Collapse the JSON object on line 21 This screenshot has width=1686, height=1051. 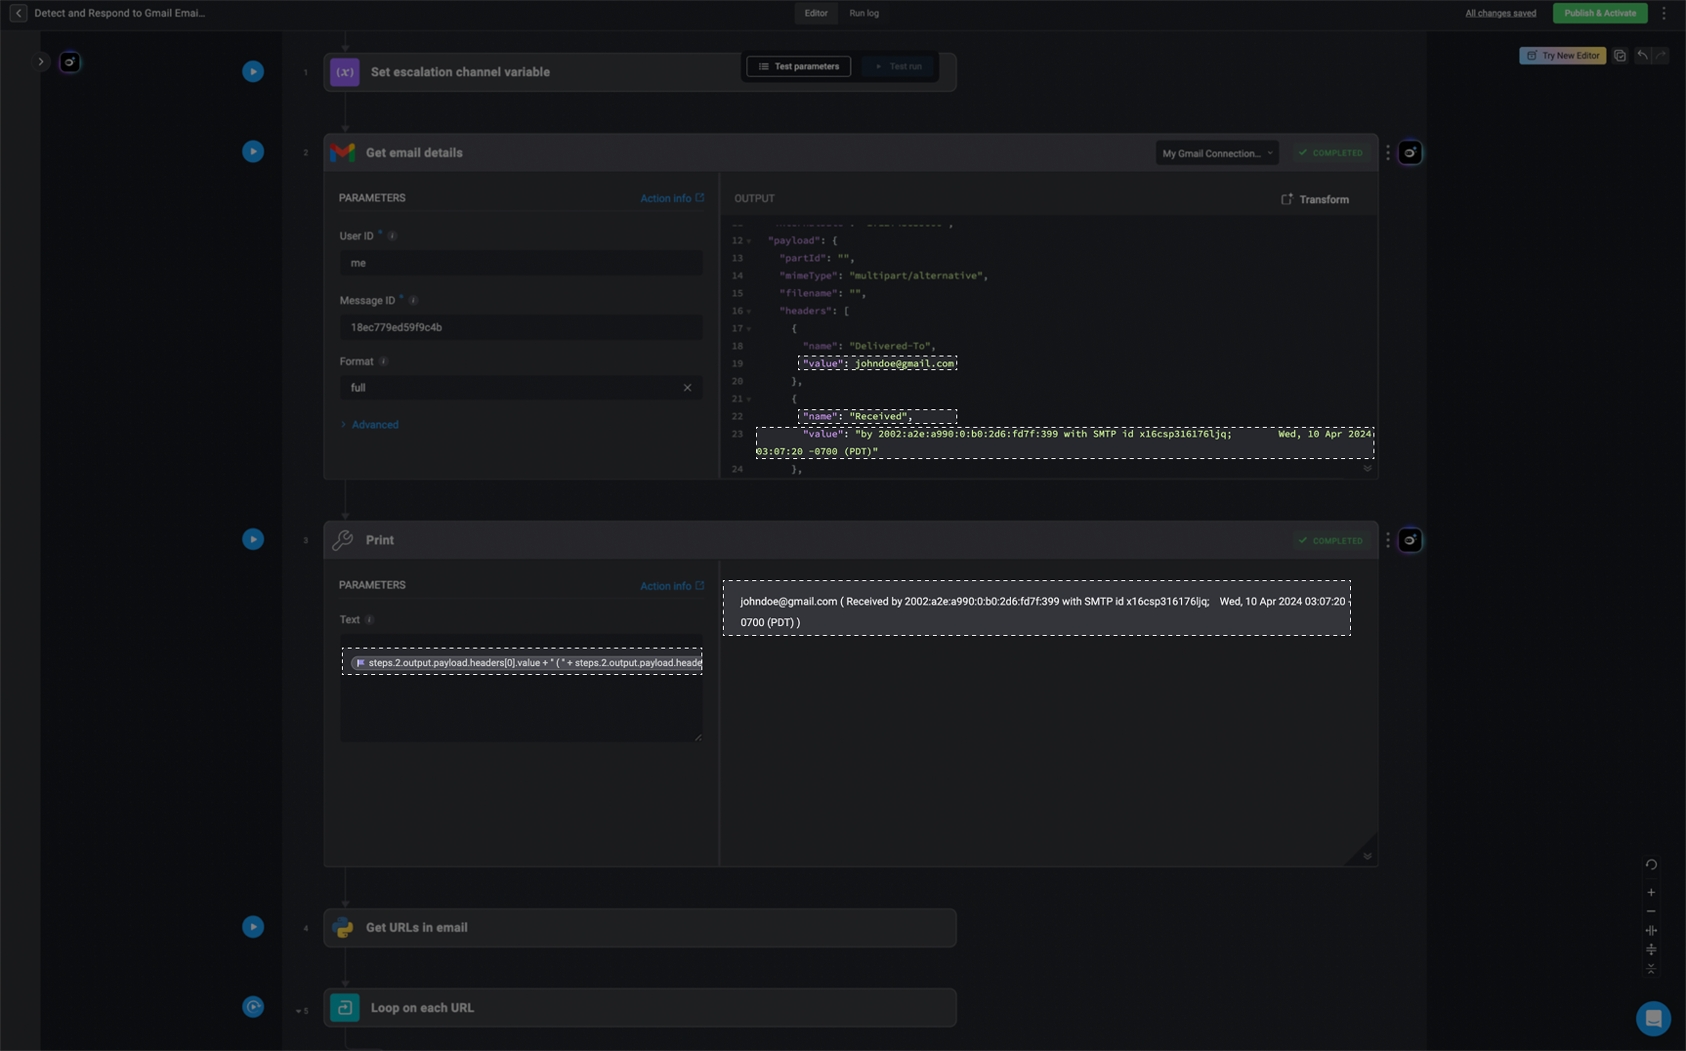tap(749, 399)
